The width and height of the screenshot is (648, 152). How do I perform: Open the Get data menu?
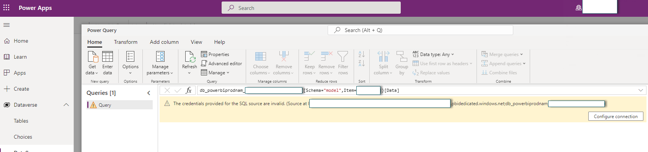(x=92, y=63)
